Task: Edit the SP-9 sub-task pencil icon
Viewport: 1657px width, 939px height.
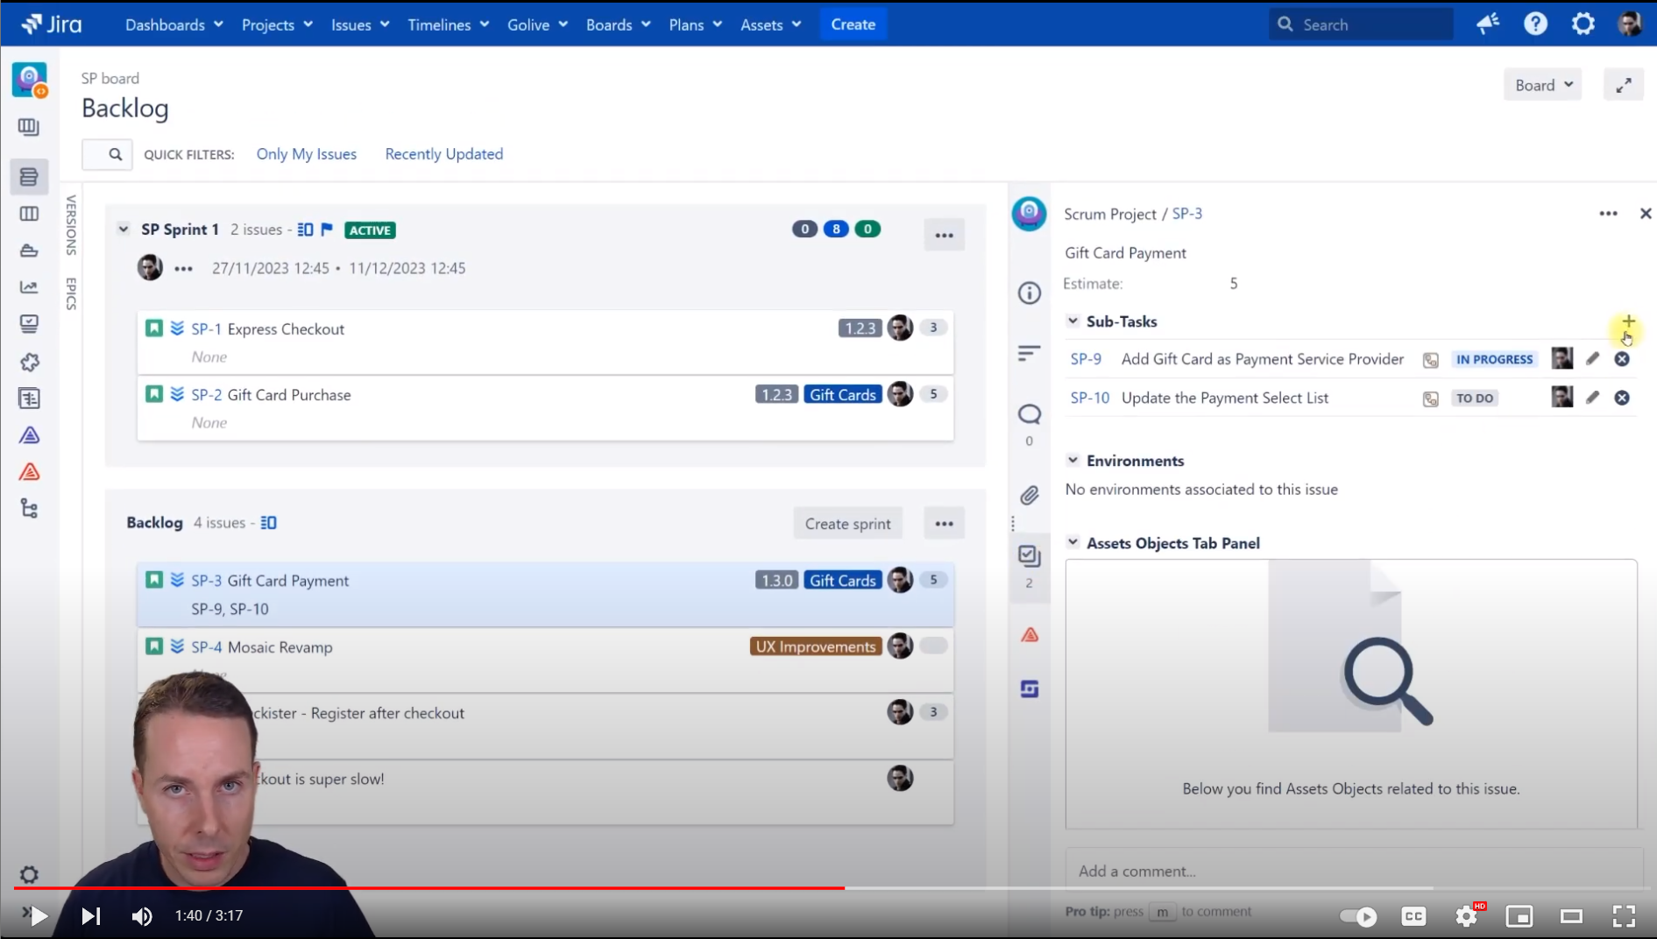Action: pyautogui.click(x=1592, y=359)
